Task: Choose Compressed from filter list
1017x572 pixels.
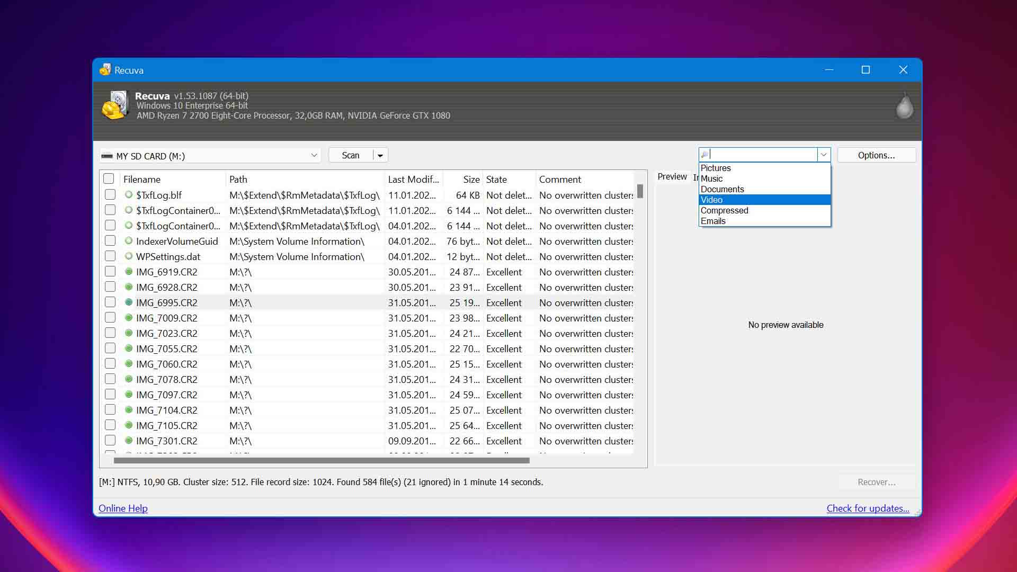Action: tap(764, 210)
